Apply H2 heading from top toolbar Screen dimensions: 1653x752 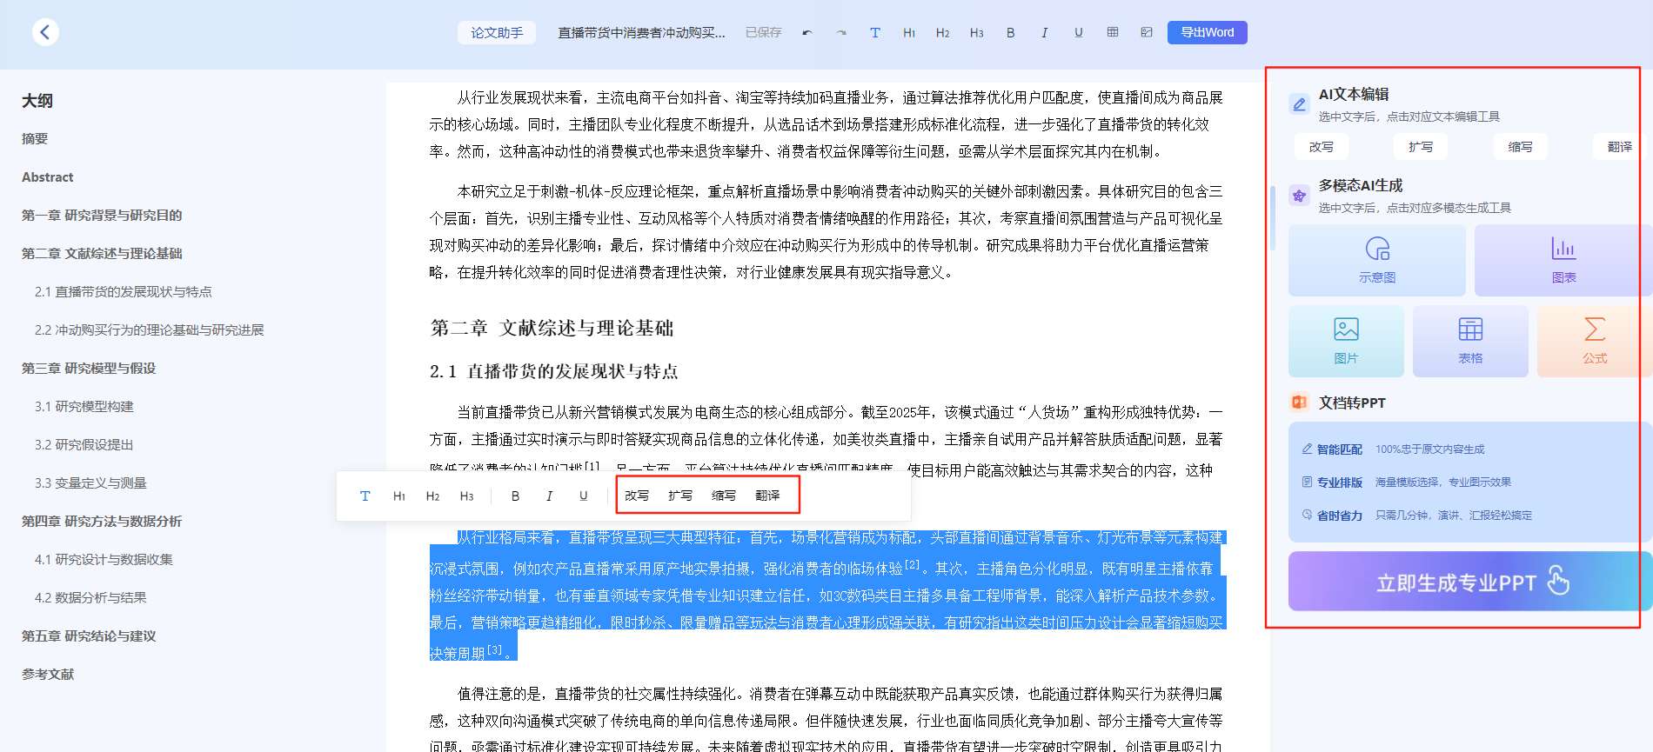click(943, 32)
